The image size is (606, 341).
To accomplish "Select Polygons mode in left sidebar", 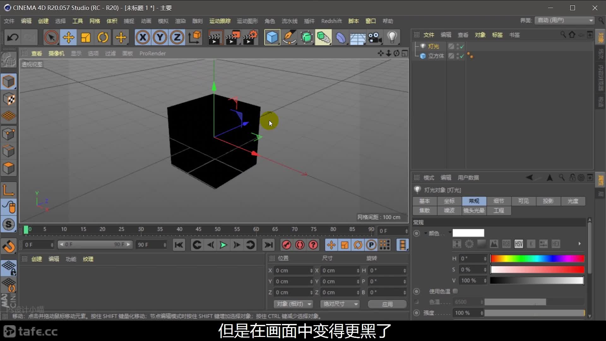I will tap(9, 168).
